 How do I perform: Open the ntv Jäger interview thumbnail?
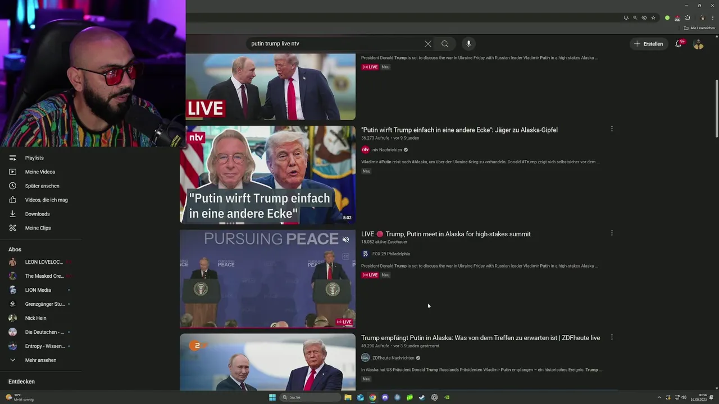click(x=267, y=175)
